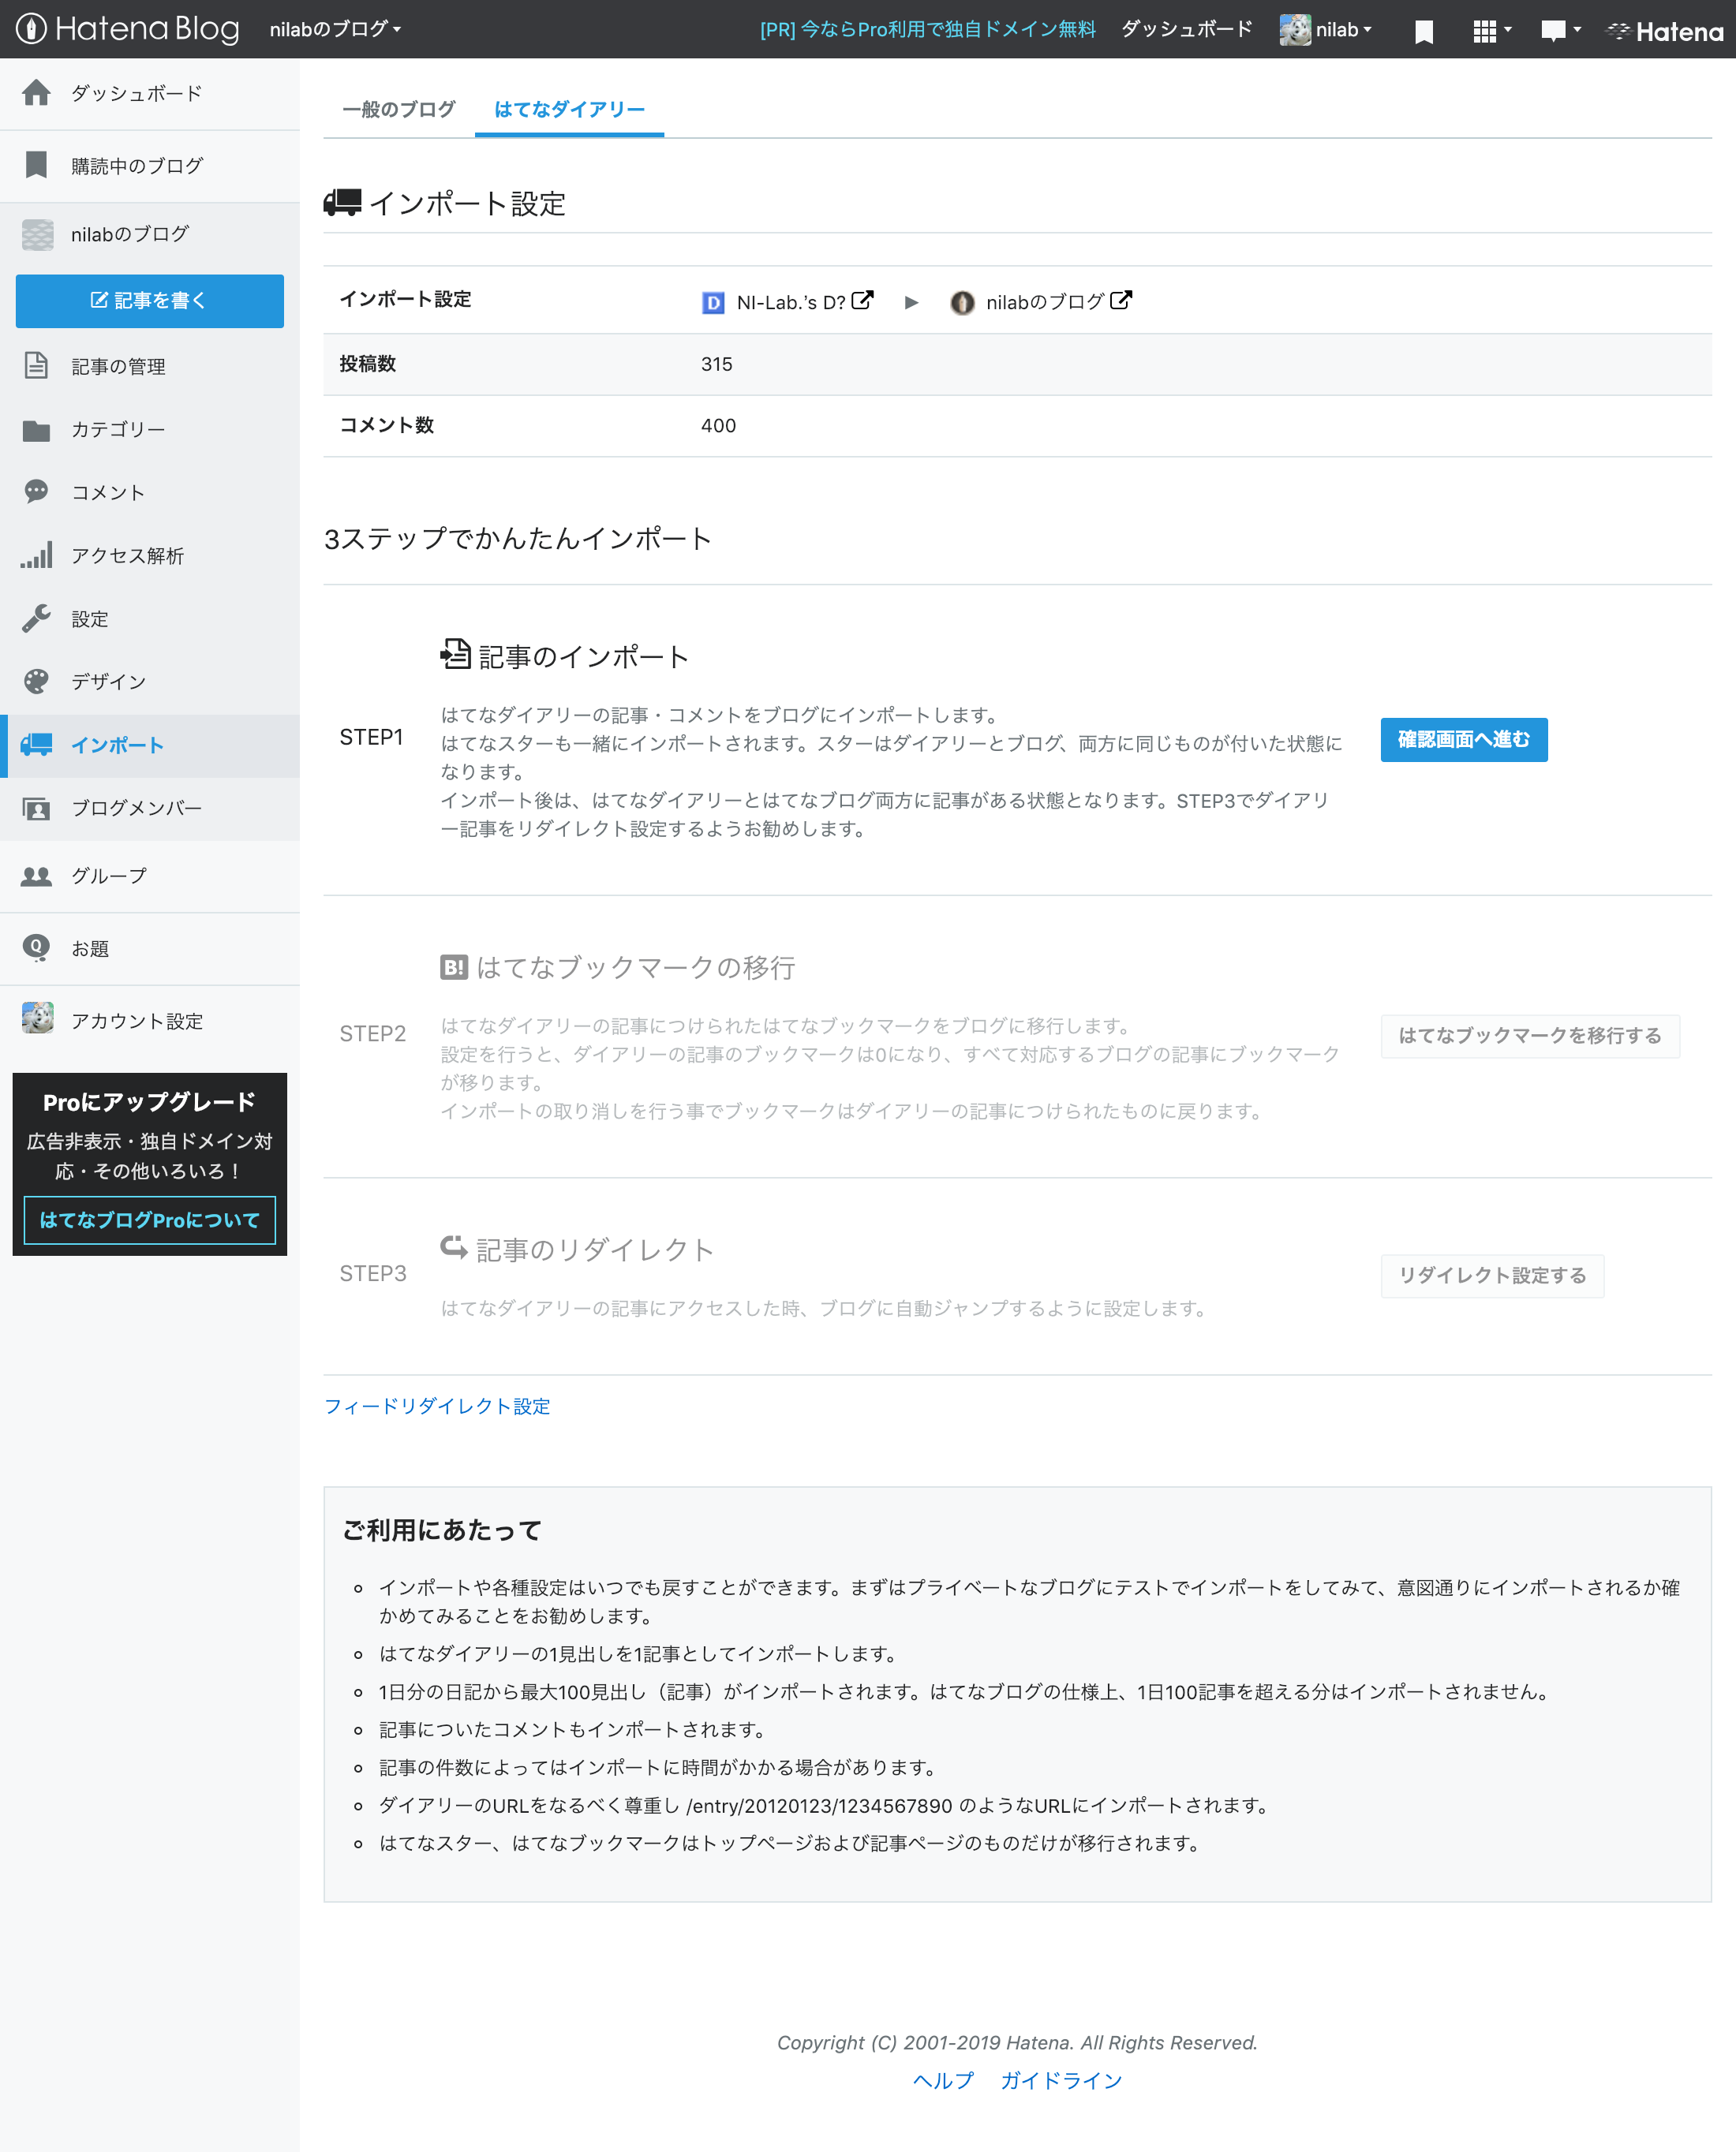Click the お題 Q icon
The width and height of the screenshot is (1736, 2152).
click(37, 947)
